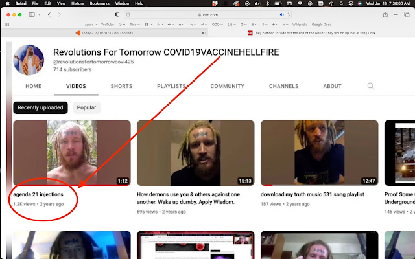
Task: Open the ABOUT tab
Action: point(332,86)
